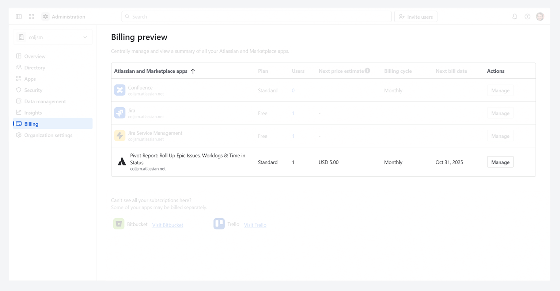Select Billing in the sidebar
Image resolution: width=560 pixels, height=291 pixels.
point(53,124)
